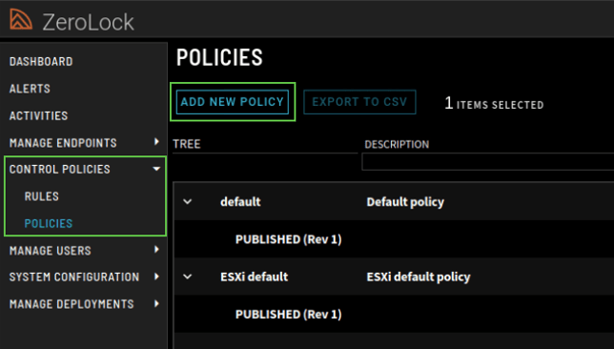Open Activities in the sidebar
Screen dimensions: 614x349
38,116
